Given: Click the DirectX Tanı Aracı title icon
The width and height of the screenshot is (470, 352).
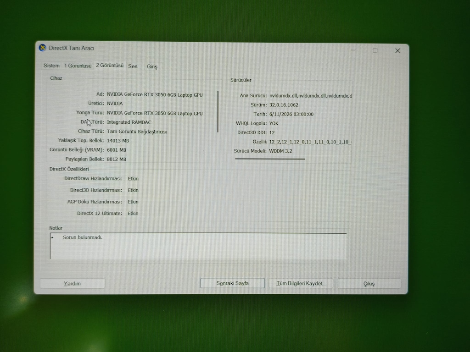Looking at the screenshot, I should coord(43,48).
